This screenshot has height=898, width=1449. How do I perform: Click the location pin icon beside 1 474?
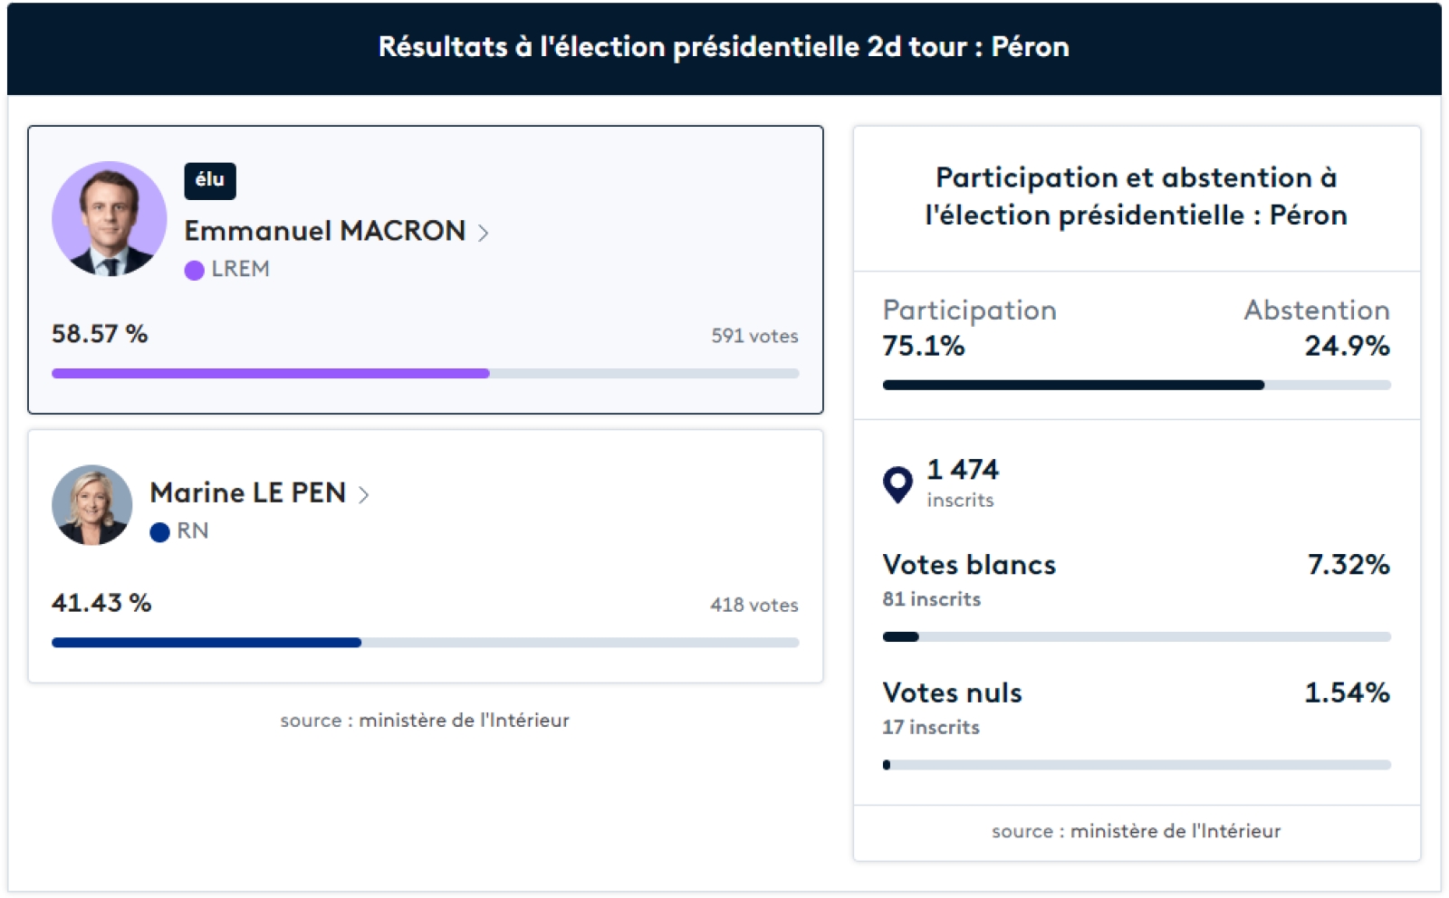coord(897,484)
